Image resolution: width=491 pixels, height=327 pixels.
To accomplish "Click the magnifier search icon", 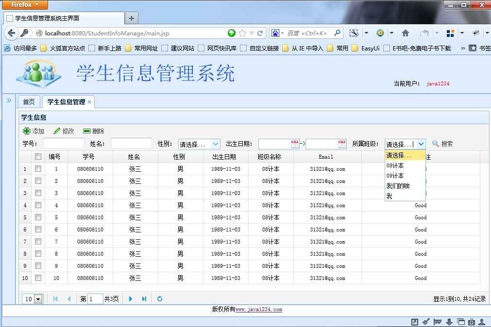I will click(435, 143).
